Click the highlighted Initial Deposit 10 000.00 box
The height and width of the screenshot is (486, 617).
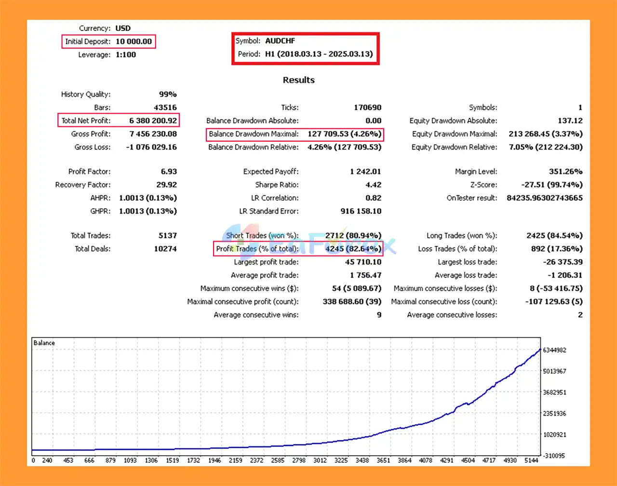pos(109,41)
